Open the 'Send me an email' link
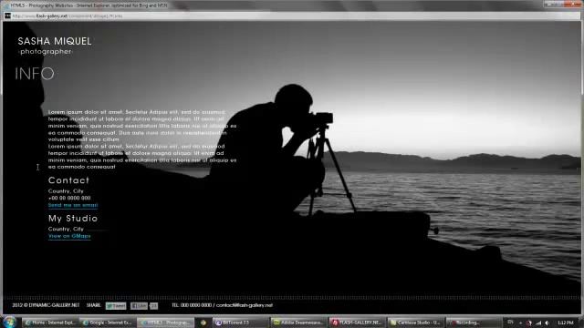 click(73, 205)
